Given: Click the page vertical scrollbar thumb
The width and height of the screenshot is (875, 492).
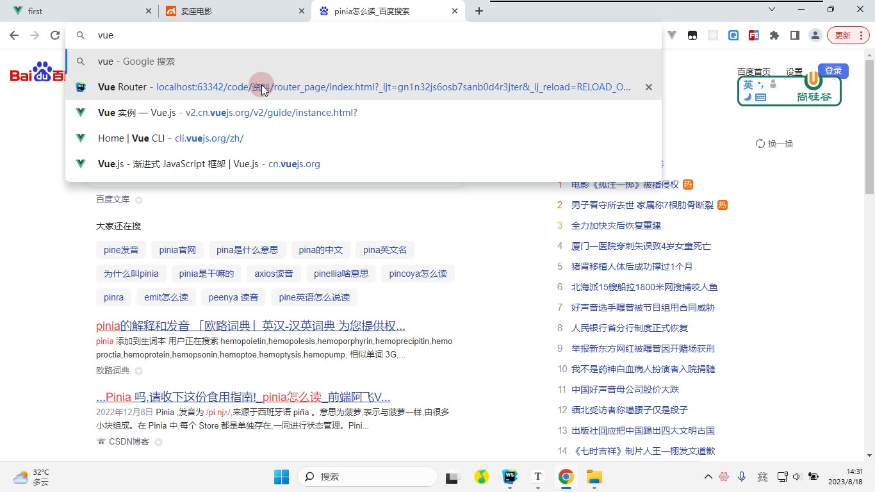Looking at the screenshot, I should tap(869, 128).
